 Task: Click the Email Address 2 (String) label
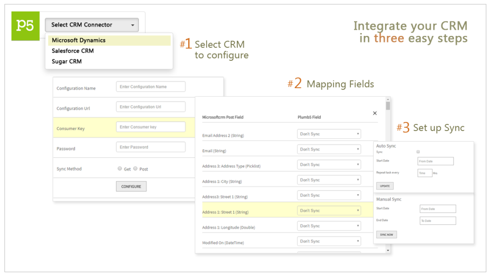tap(223, 135)
